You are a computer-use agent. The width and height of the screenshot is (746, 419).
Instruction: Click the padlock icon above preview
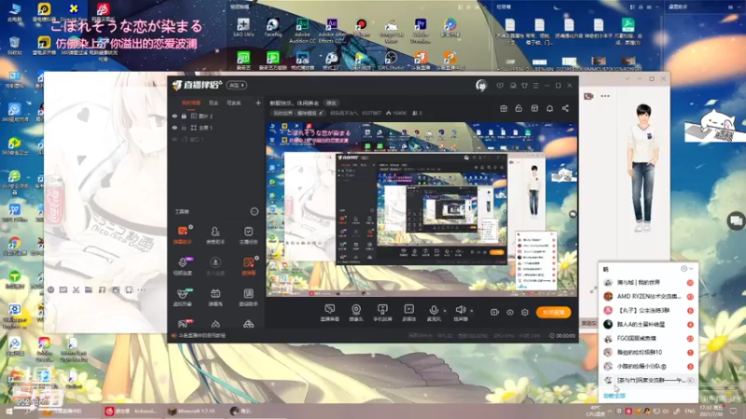(518, 108)
